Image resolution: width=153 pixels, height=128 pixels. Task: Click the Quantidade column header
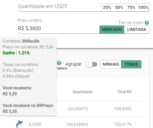coord(83,92)
